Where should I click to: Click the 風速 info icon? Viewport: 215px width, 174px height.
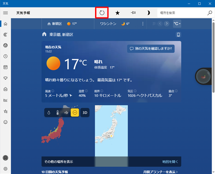pos(53,91)
